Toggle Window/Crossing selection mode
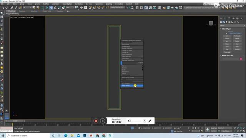Image resolution: width=246 pixels, height=138 pixels. (x=47, y=8)
